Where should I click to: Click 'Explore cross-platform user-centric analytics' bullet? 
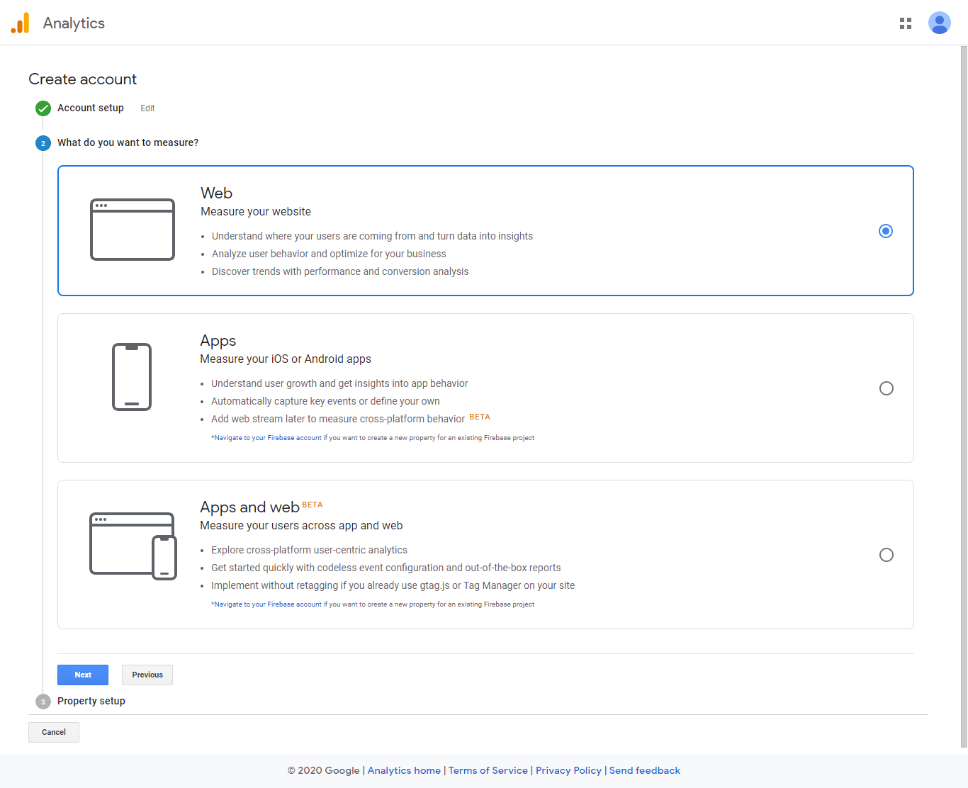pos(309,550)
